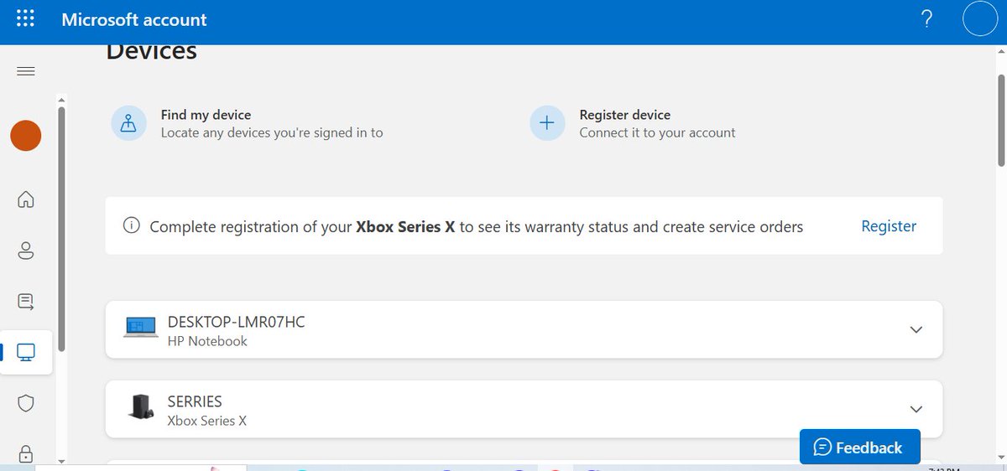Click the sidebar scroll down arrow

61,460
